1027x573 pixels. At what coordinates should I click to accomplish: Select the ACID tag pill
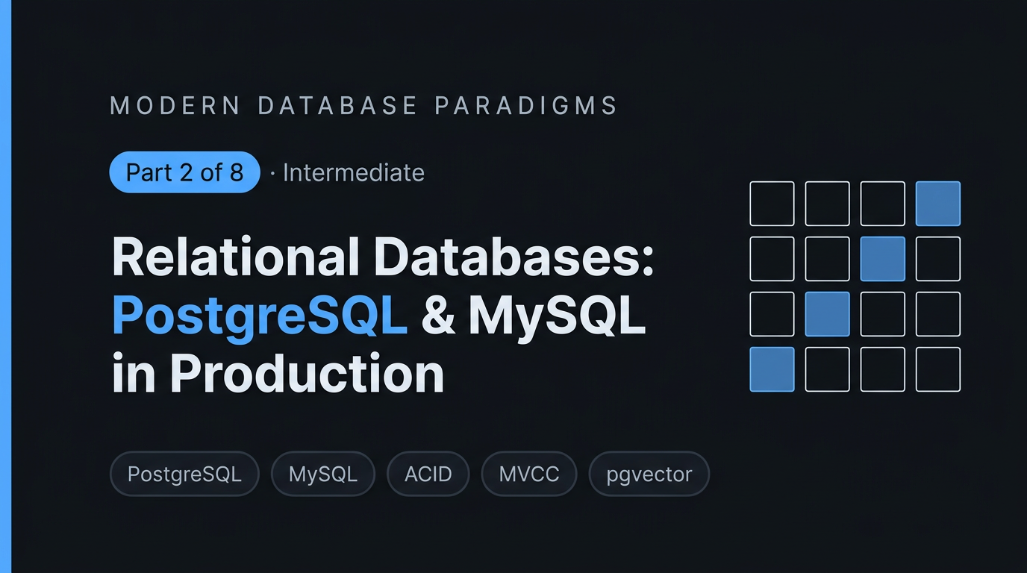(x=428, y=474)
